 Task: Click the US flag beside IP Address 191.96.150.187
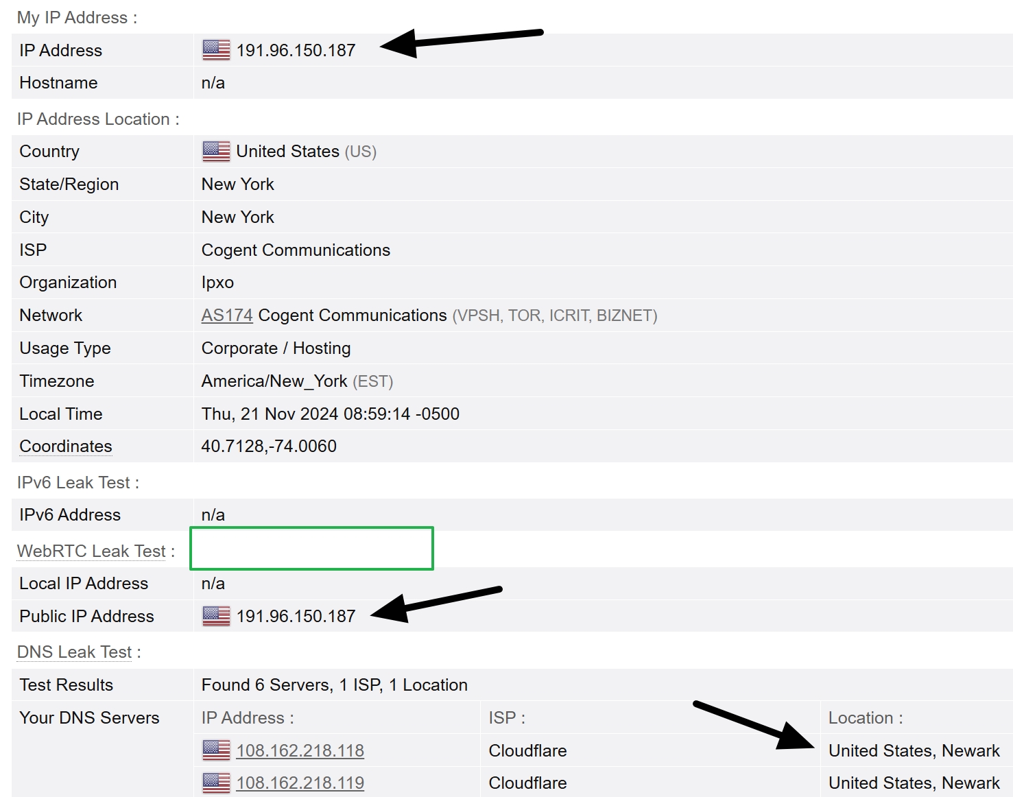point(214,49)
